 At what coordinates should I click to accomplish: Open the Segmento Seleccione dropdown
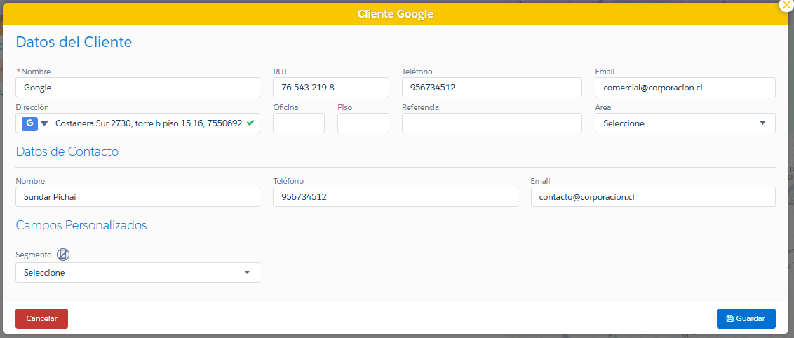point(137,272)
